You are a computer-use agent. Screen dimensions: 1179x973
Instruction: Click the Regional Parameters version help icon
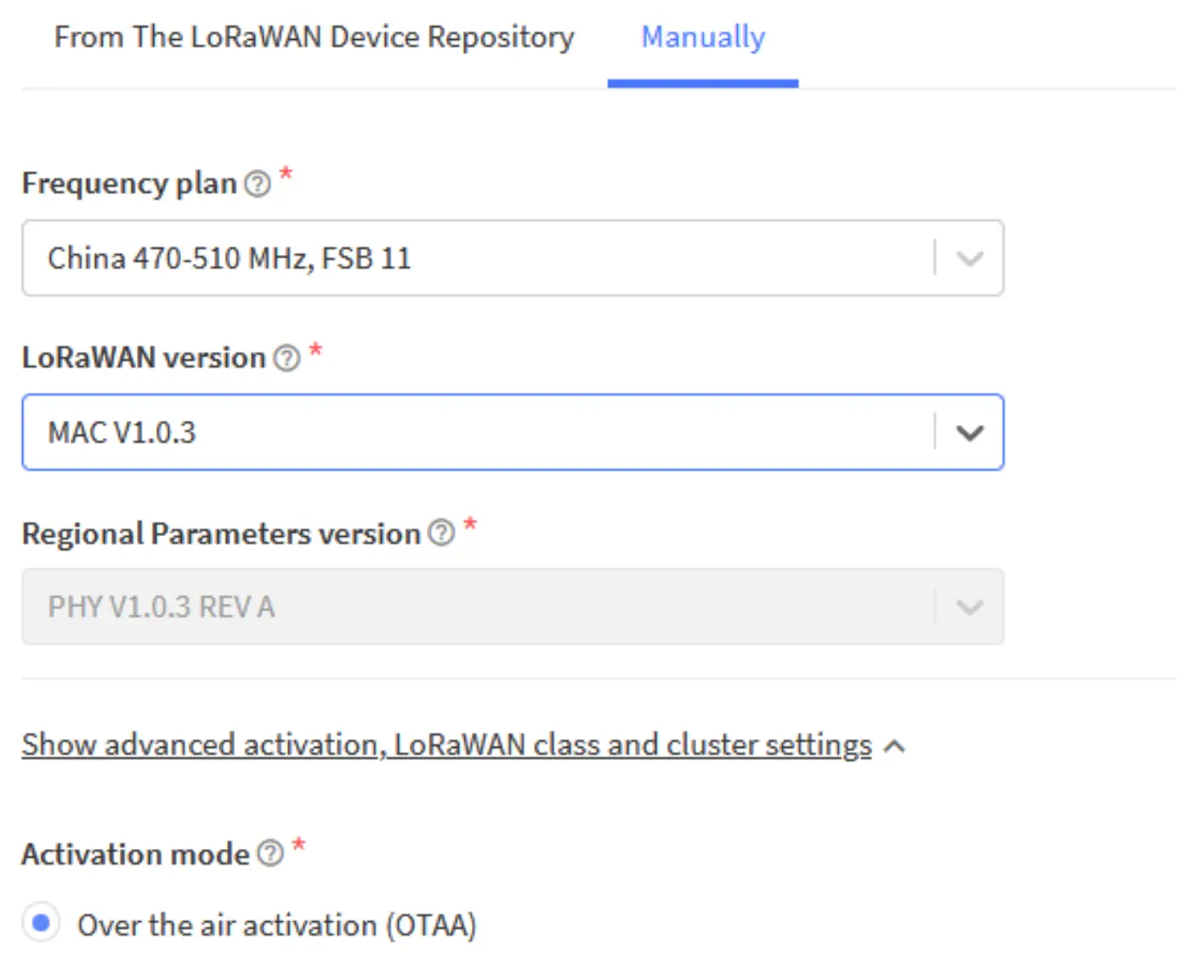pos(441,533)
